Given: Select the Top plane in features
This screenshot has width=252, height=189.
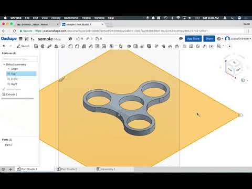Looking at the screenshot, I should click(x=21, y=74).
